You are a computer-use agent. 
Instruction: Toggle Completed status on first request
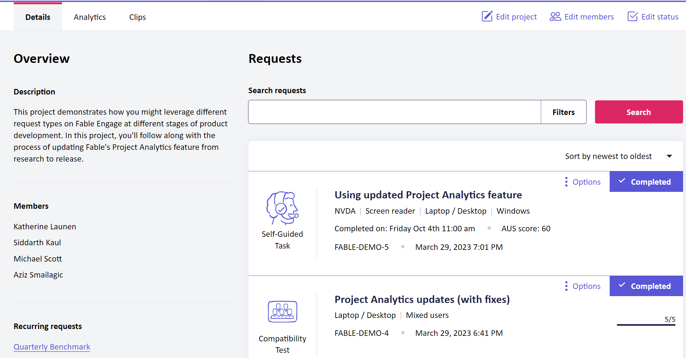(645, 181)
